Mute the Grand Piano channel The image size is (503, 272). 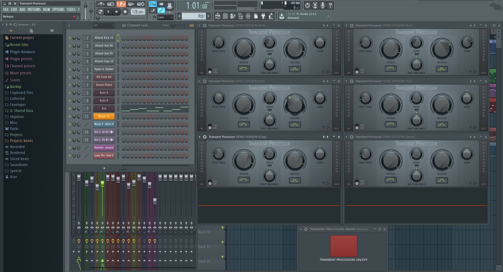(70, 85)
